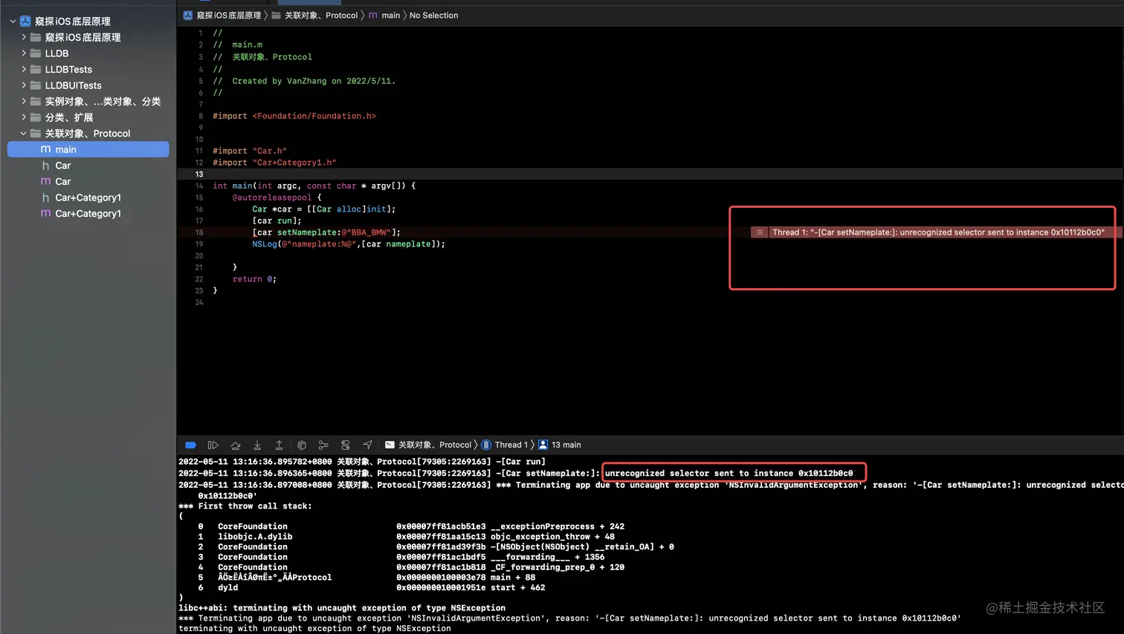The width and height of the screenshot is (1124, 634).
Task: Collapse the 关联对象、Protocol folder
Action: [24, 134]
